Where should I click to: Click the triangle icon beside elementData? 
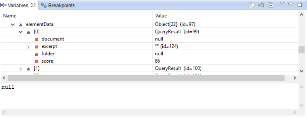click(x=21, y=25)
